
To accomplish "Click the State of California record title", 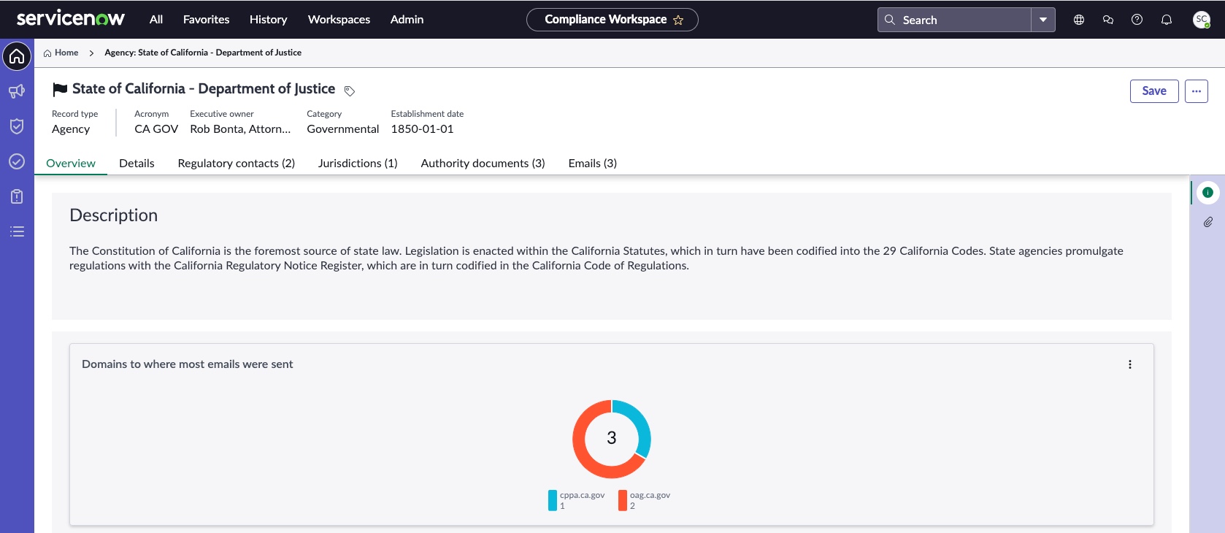I will click(204, 89).
